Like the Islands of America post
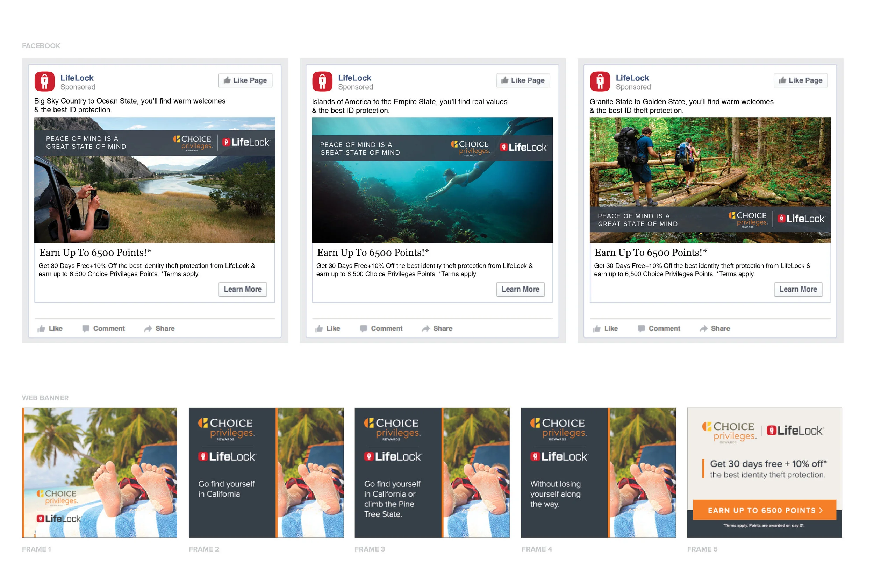This screenshot has width=874, height=583. coord(327,328)
